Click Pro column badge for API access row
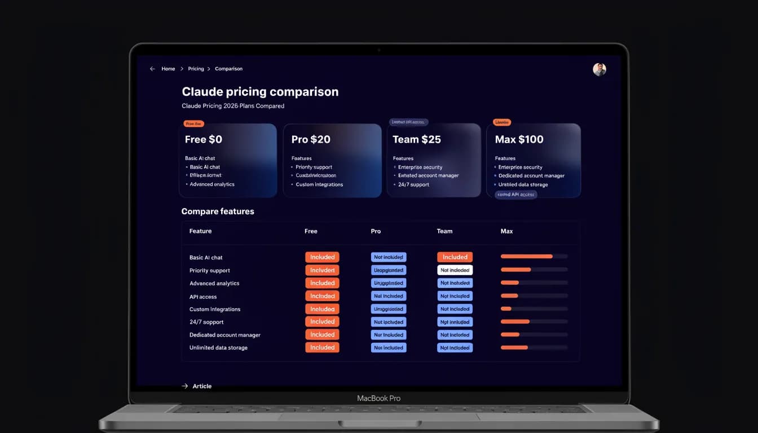Screen dimensions: 758x433 389,296
